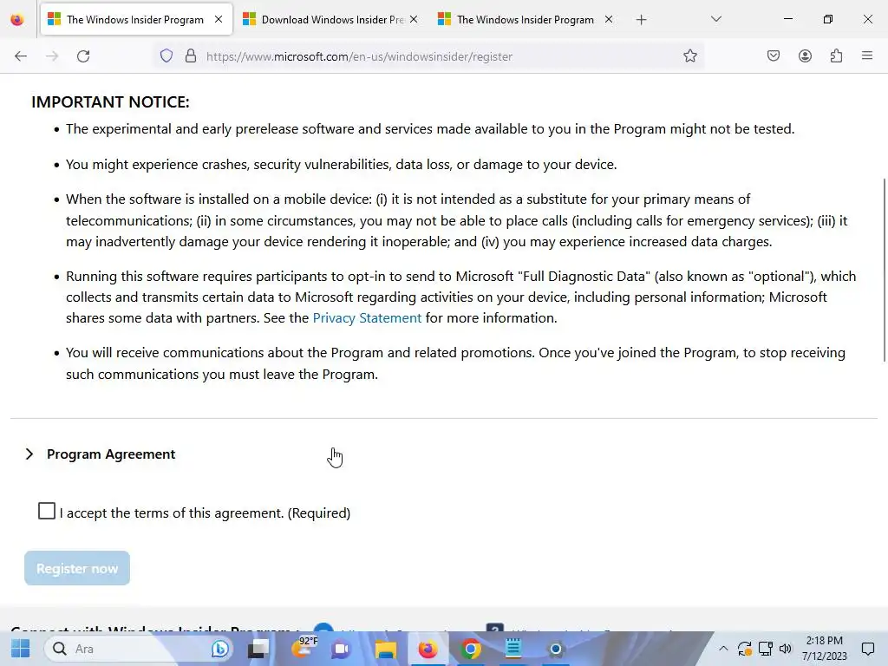Click the sync status tray icon
Screen dimensions: 888x666
[744, 649]
